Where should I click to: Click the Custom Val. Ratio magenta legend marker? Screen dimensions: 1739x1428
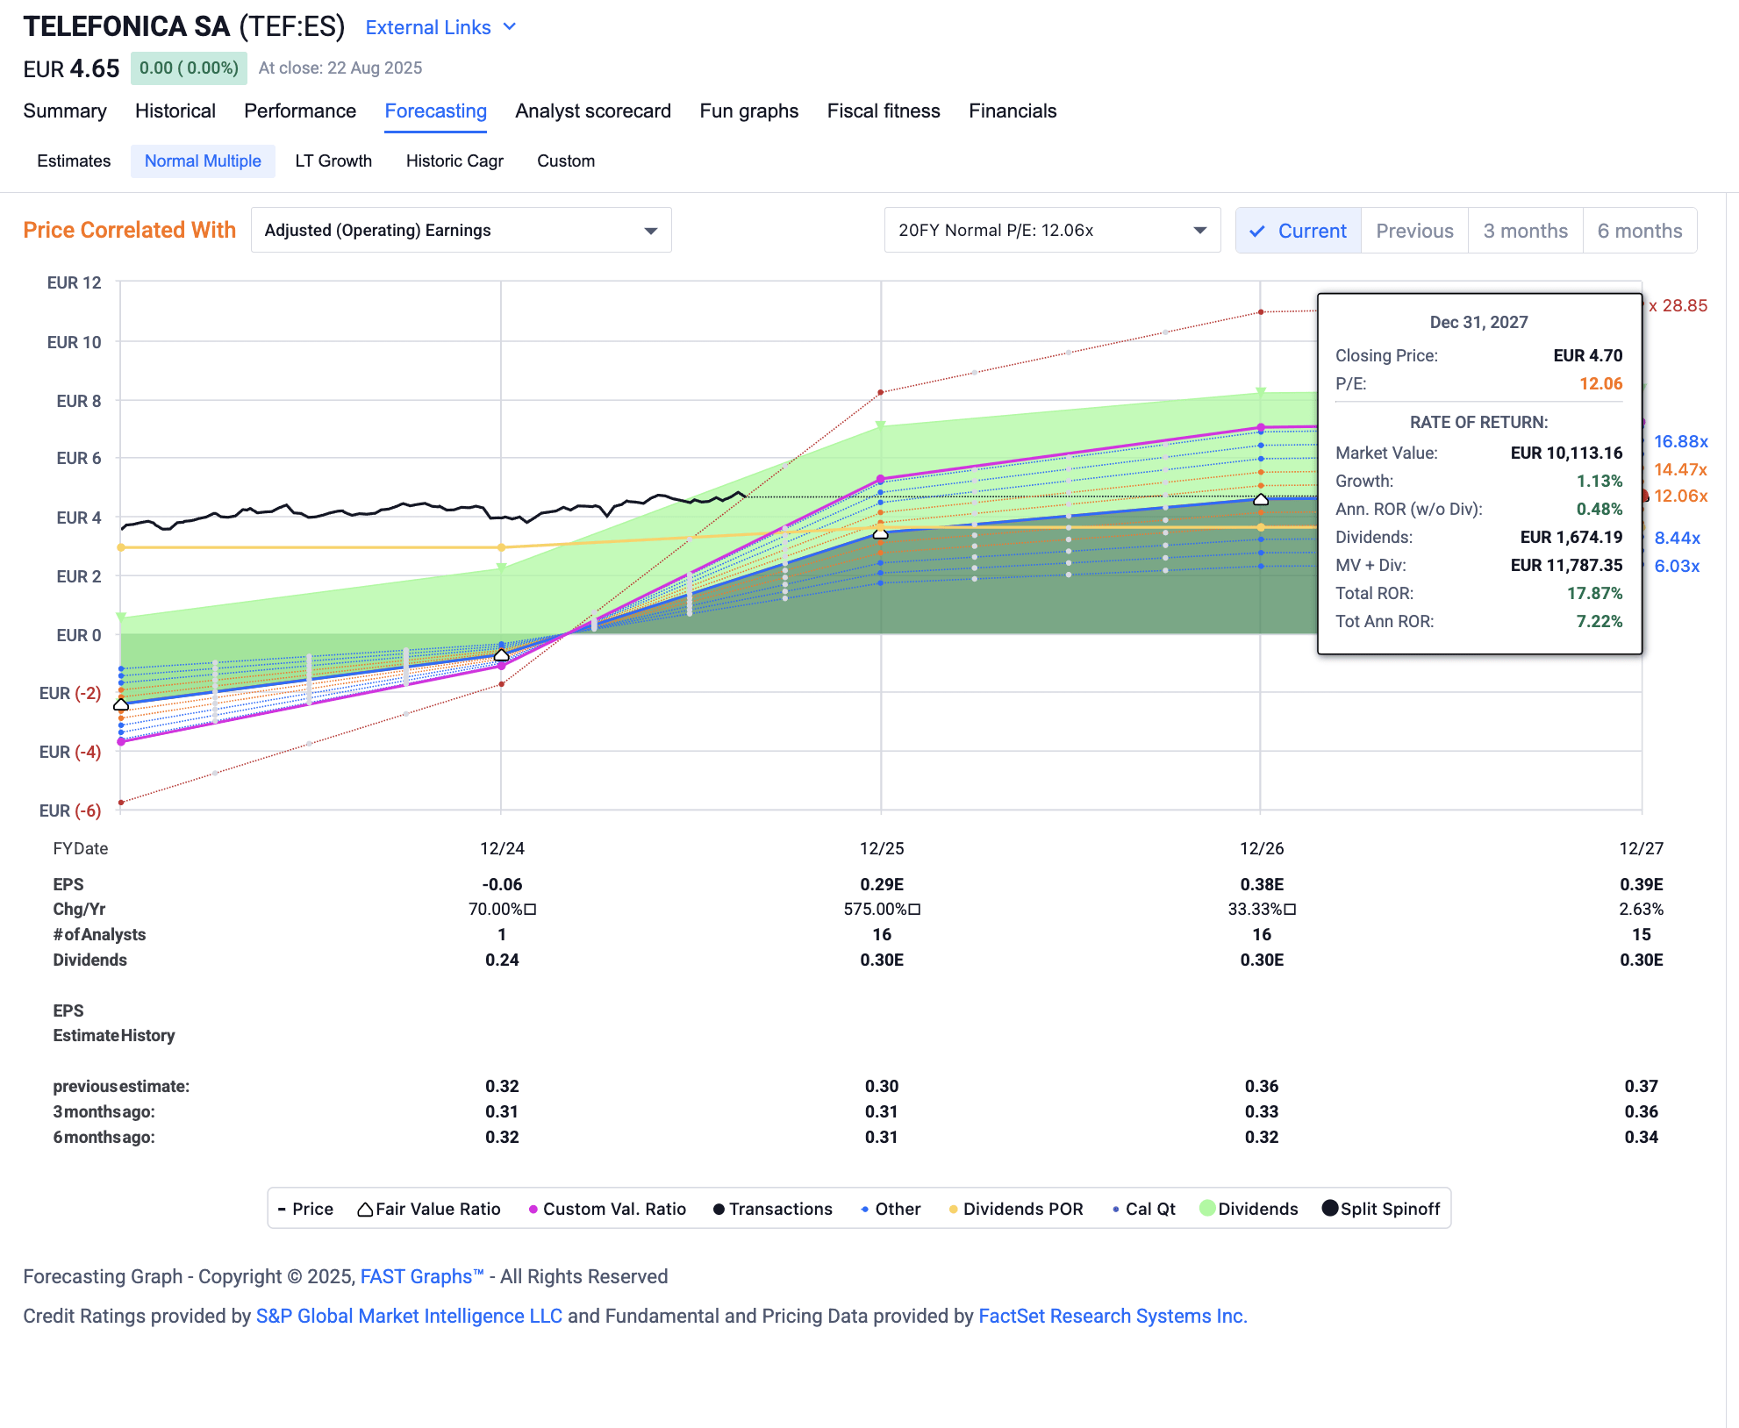533,1208
